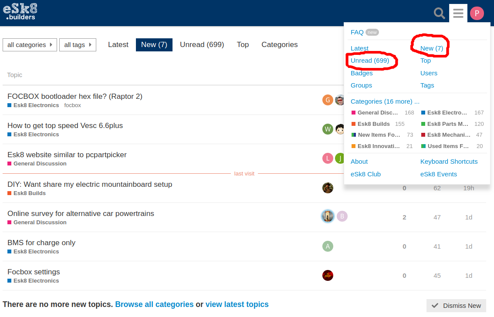
Task: Open About from the menu
Action: (x=359, y=162)
